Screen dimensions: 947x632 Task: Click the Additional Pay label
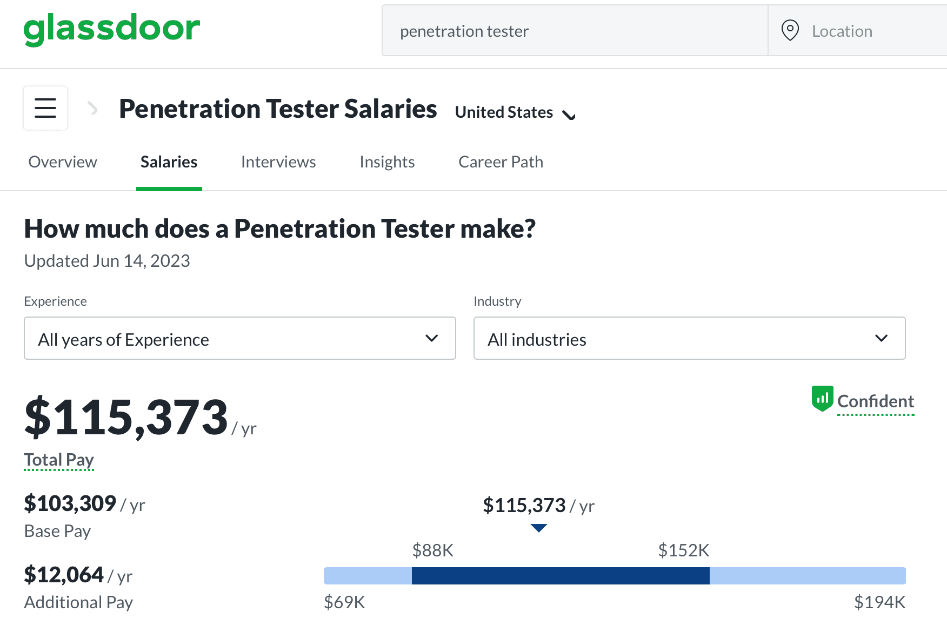pyautogui.click(x=78, y=603)
